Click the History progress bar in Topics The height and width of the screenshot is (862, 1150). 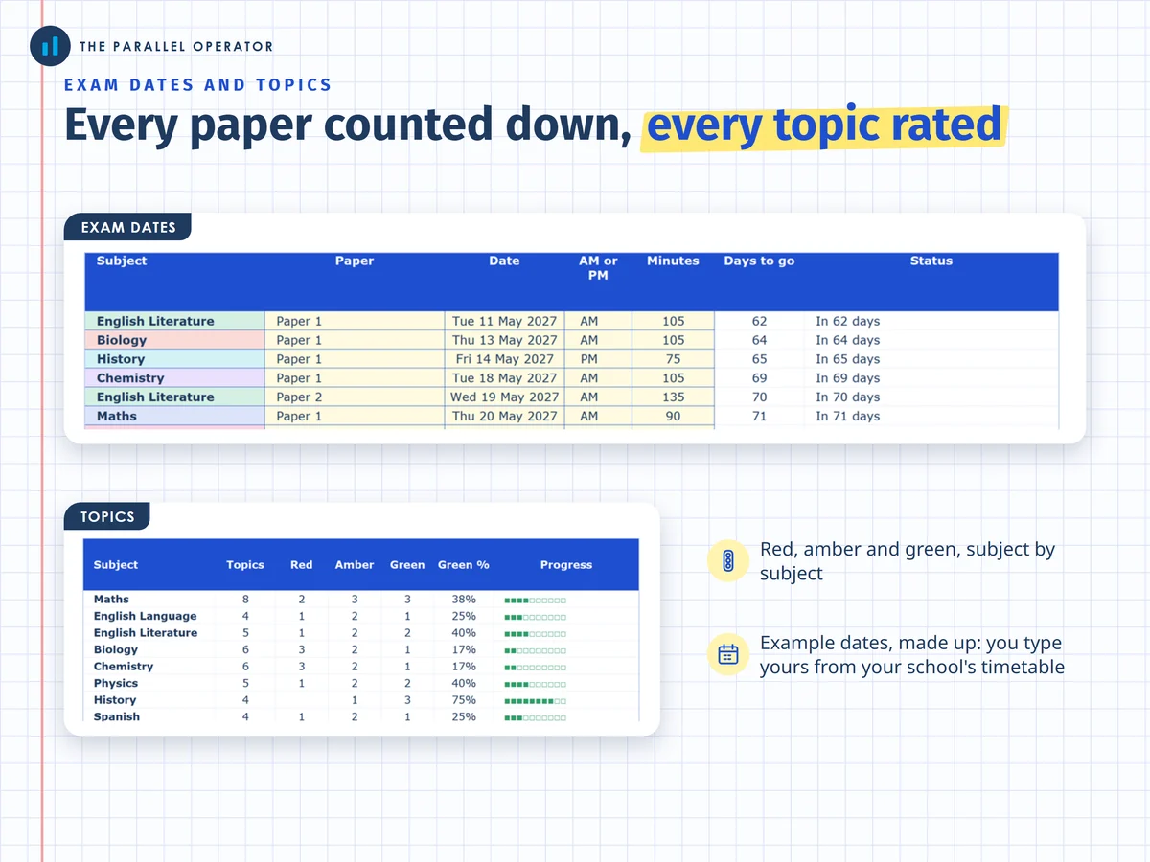coord(536,700)
